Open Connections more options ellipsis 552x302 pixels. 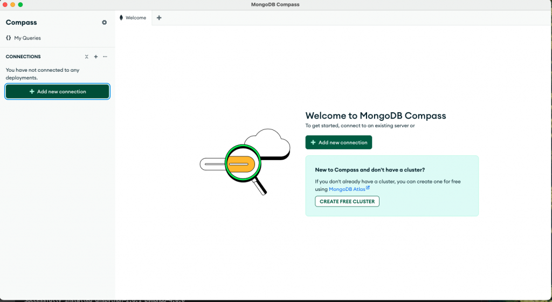(x=105, y=57)
